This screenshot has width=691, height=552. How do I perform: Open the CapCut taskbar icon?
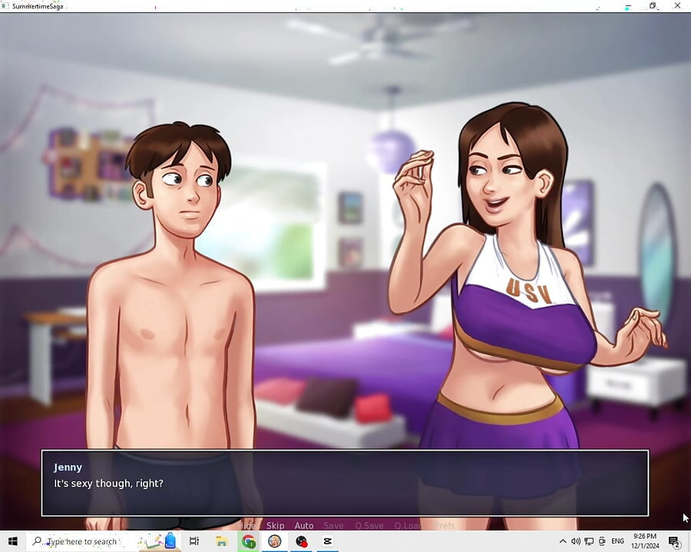point(327,541)
